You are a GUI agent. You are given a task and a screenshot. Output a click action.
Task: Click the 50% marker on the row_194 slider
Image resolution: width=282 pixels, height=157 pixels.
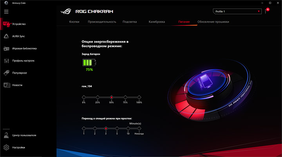(112, 97)
